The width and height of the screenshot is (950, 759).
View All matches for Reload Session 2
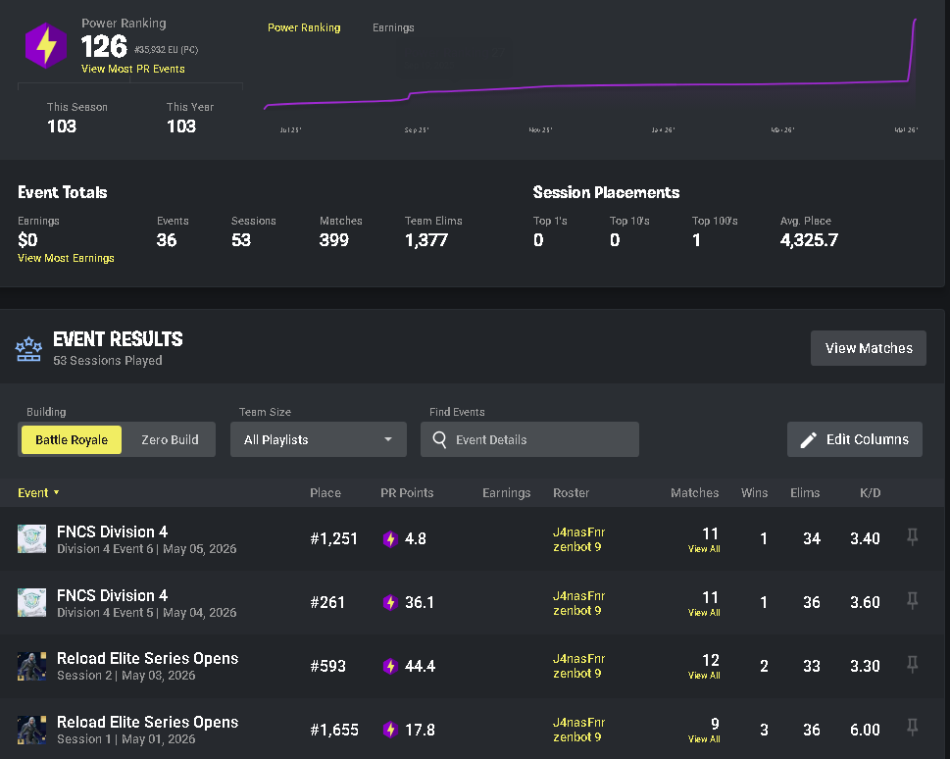pyautogui.click(x=704, y=676)
